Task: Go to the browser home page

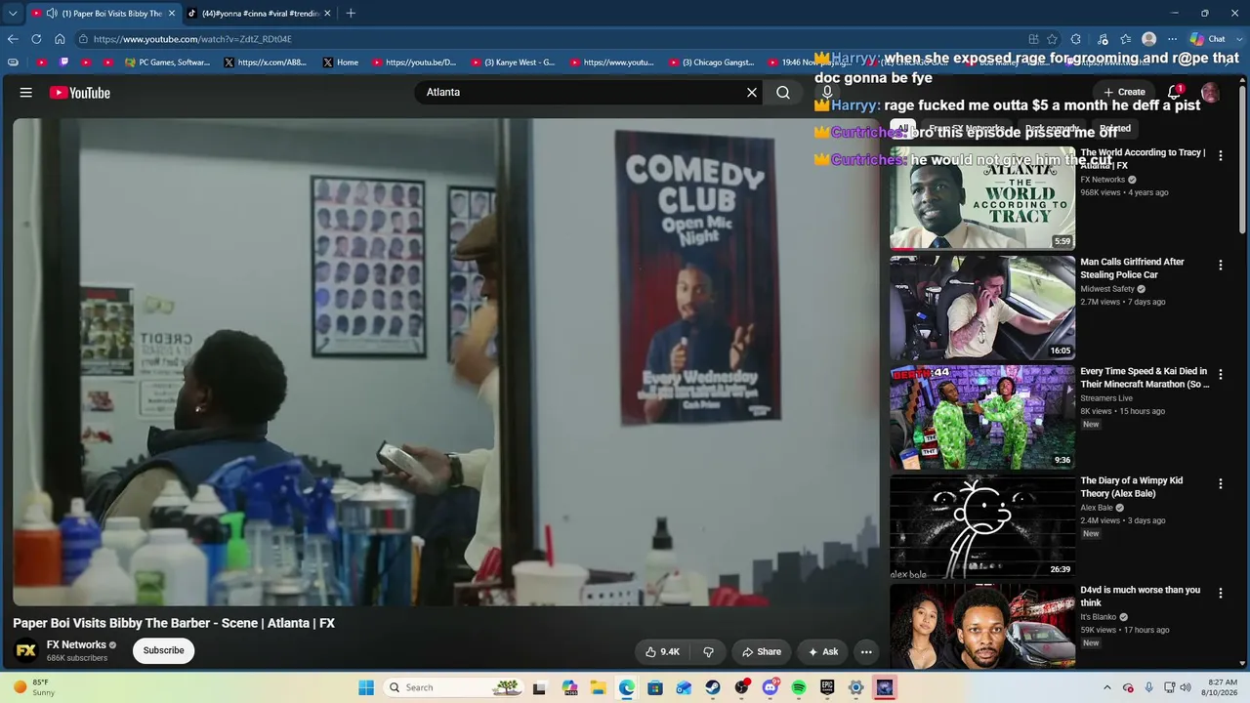Action: [x=60, y=39]
